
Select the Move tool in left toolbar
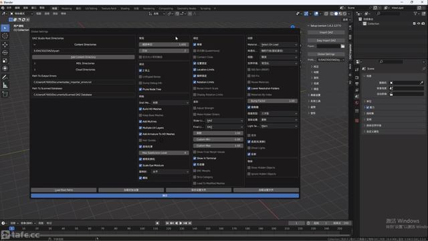(x=5, y=45)
